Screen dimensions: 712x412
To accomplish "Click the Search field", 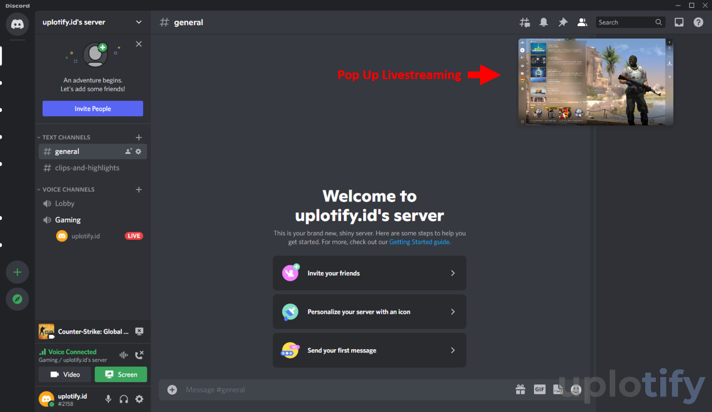I will click(631, 22).
